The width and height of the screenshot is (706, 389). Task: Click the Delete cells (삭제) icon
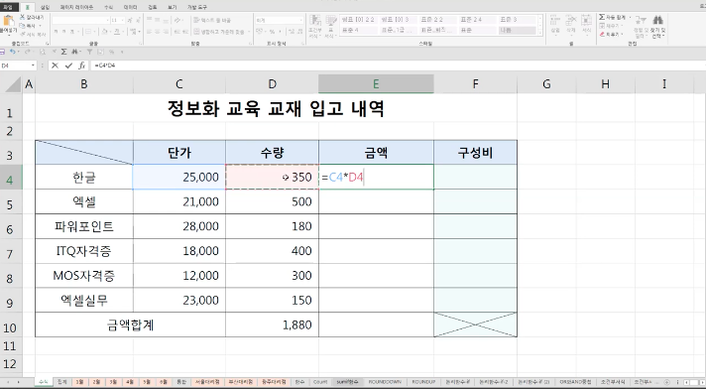point(571,20)
